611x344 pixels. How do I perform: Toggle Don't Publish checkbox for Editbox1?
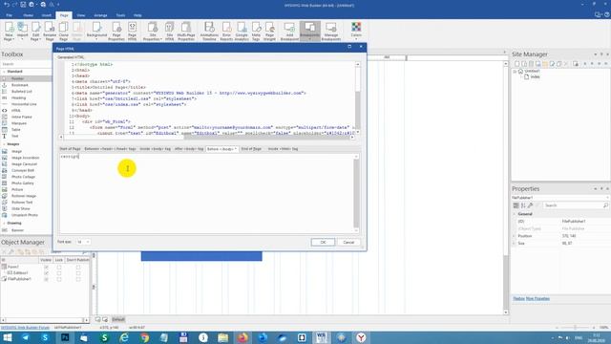pos(78,273)
